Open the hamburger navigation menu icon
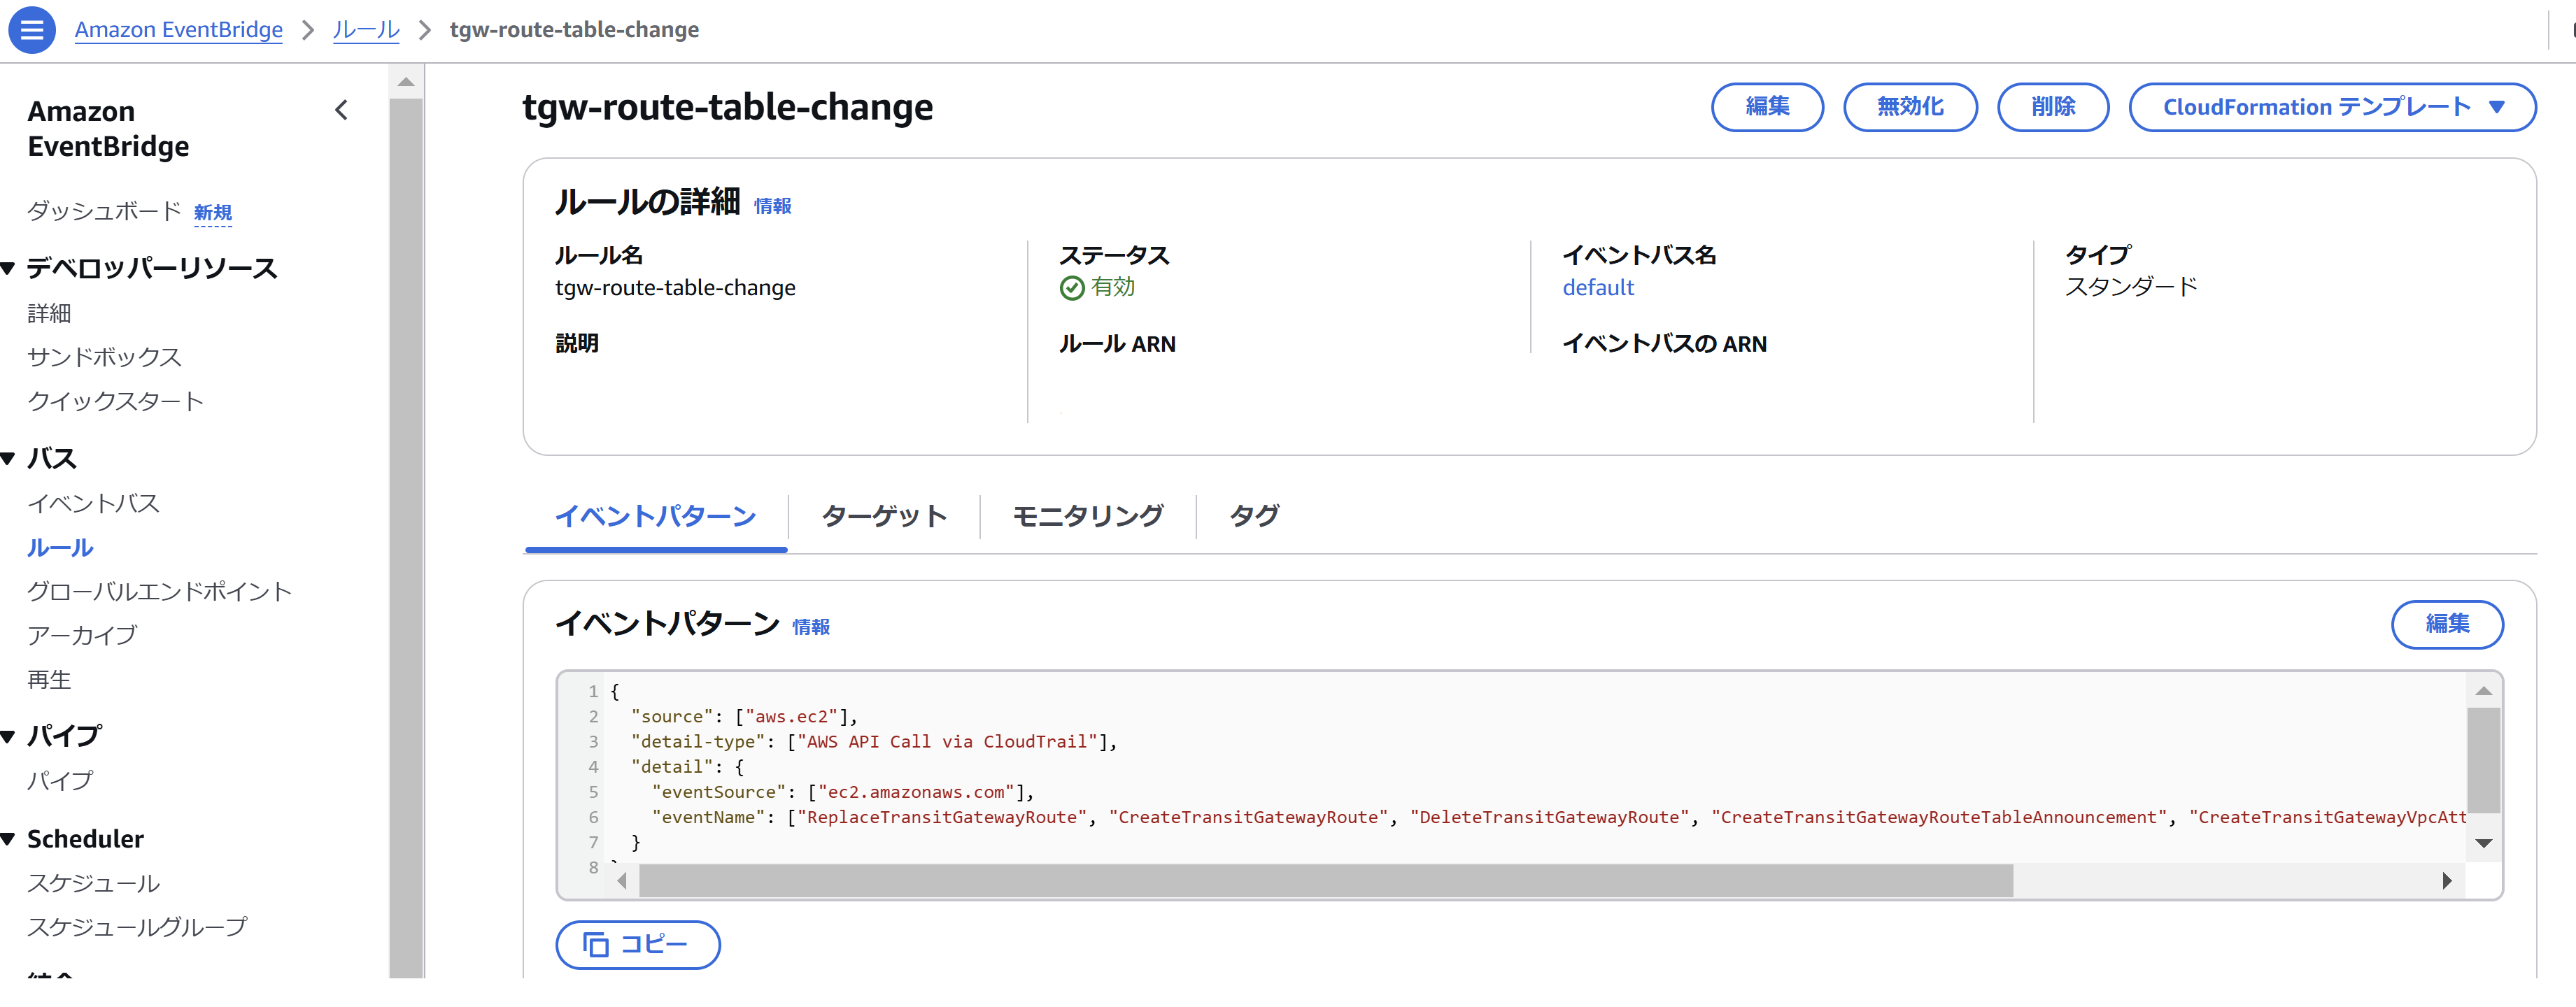The width and height of the screenshot is (2576, 1007). [32, 29]
